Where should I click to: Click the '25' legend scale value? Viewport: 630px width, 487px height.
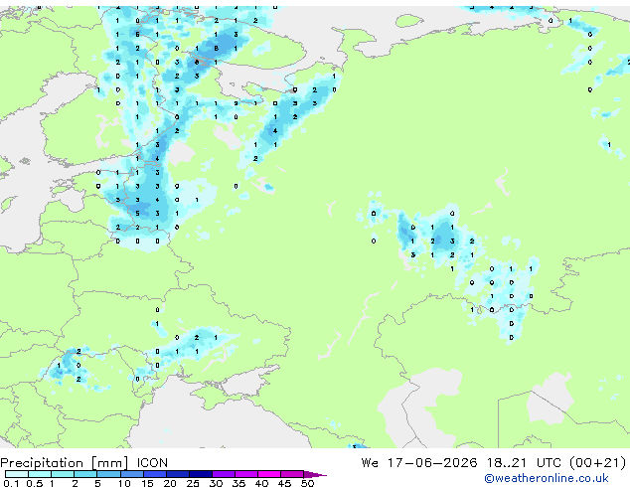(193, 483)
